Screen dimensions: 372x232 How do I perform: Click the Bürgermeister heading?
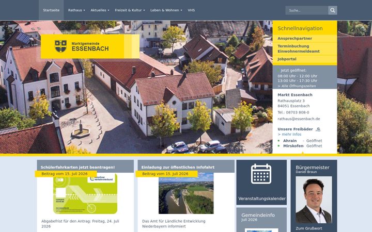(313, 168)
